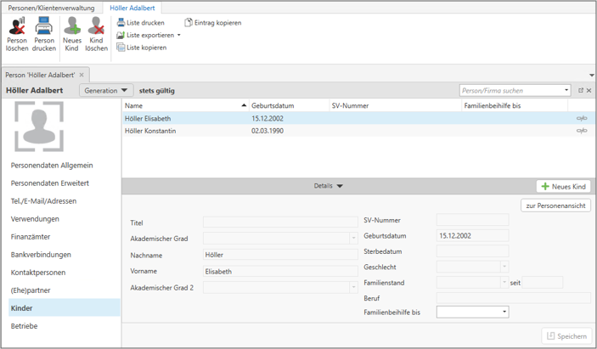Click link icon in Höller Konstantin row

(x=582, y=131)
